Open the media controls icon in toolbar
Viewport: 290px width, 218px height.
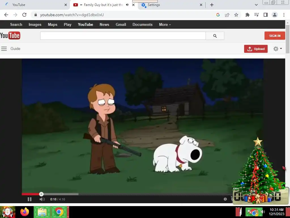(x=256, y=15)
